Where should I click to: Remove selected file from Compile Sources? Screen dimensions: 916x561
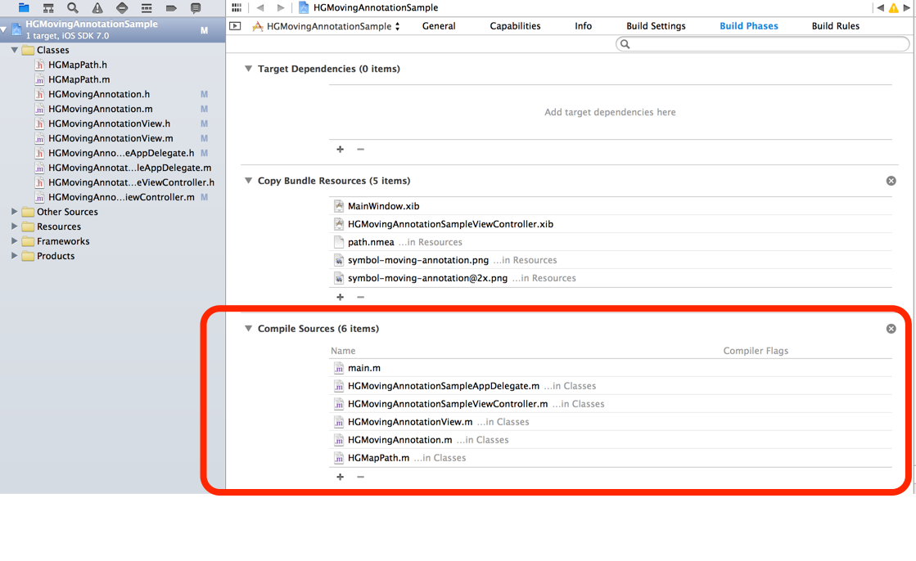[x=360, y=477]
